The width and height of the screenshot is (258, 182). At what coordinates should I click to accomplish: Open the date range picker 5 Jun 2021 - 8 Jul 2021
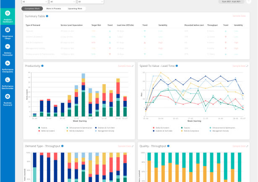point(231,2)
